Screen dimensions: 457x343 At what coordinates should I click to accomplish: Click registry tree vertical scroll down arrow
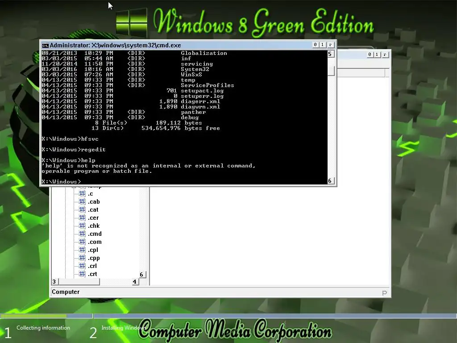coord(142,275)
